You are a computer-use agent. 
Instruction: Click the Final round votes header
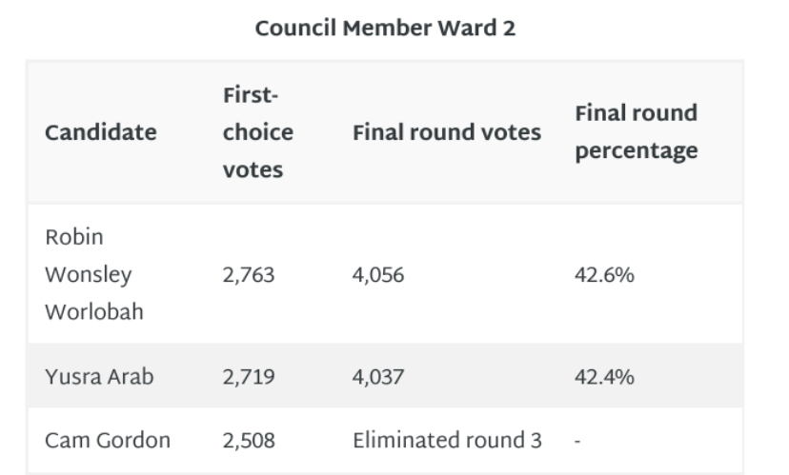(447, 132)
